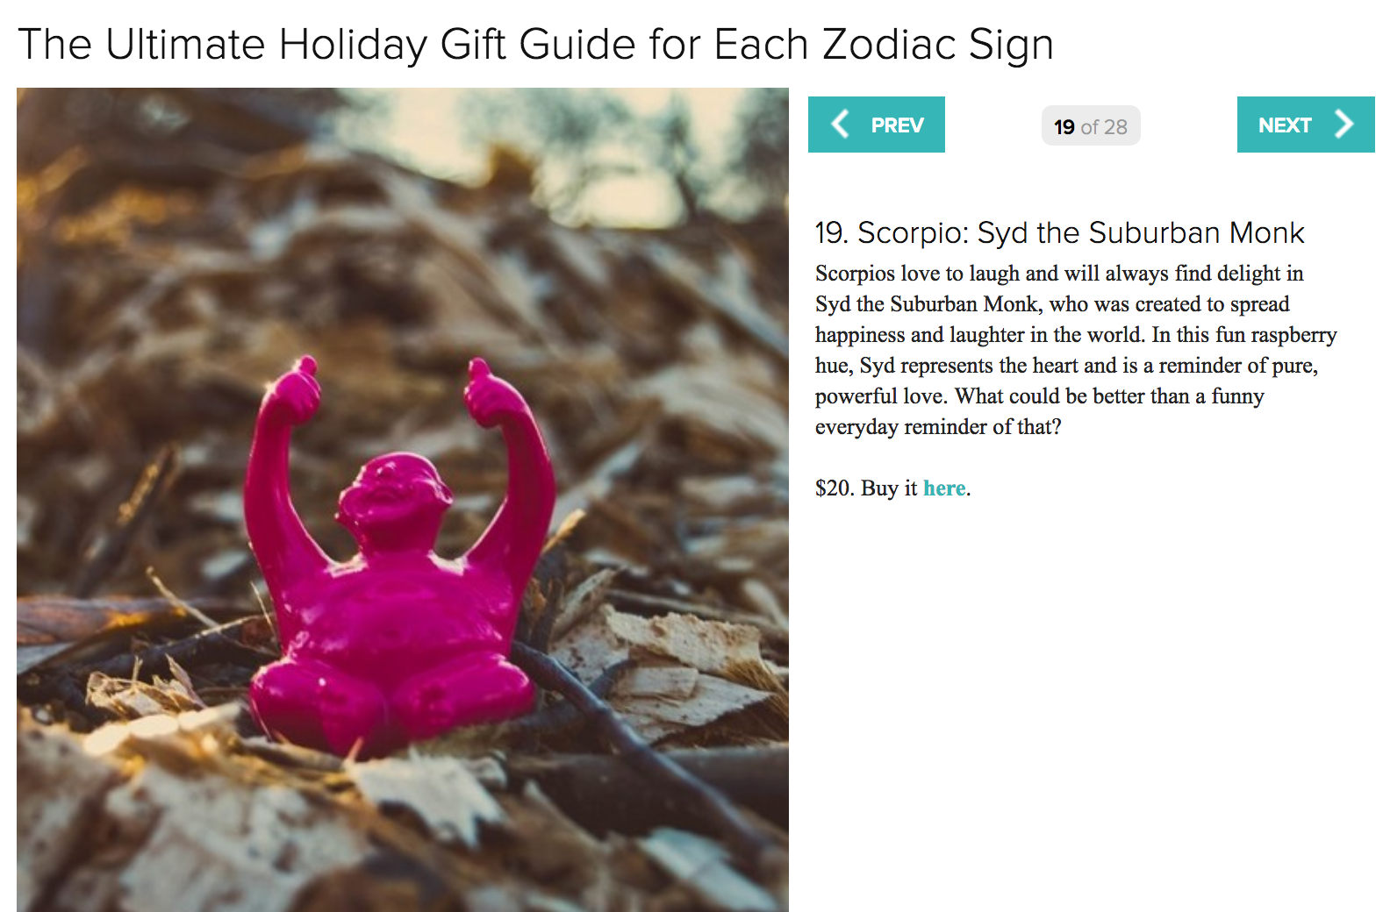Click the PREV slideshow button
Image resolution: width=1383 pixels, height=912 pixels.
(x=876, y=125)
